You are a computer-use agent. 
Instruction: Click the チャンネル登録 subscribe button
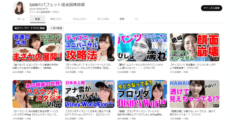(x=211, y=8)
